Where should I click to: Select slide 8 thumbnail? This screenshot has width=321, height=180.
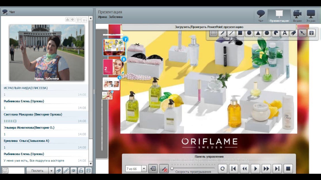pyautogui.click(x=113, y=67)
